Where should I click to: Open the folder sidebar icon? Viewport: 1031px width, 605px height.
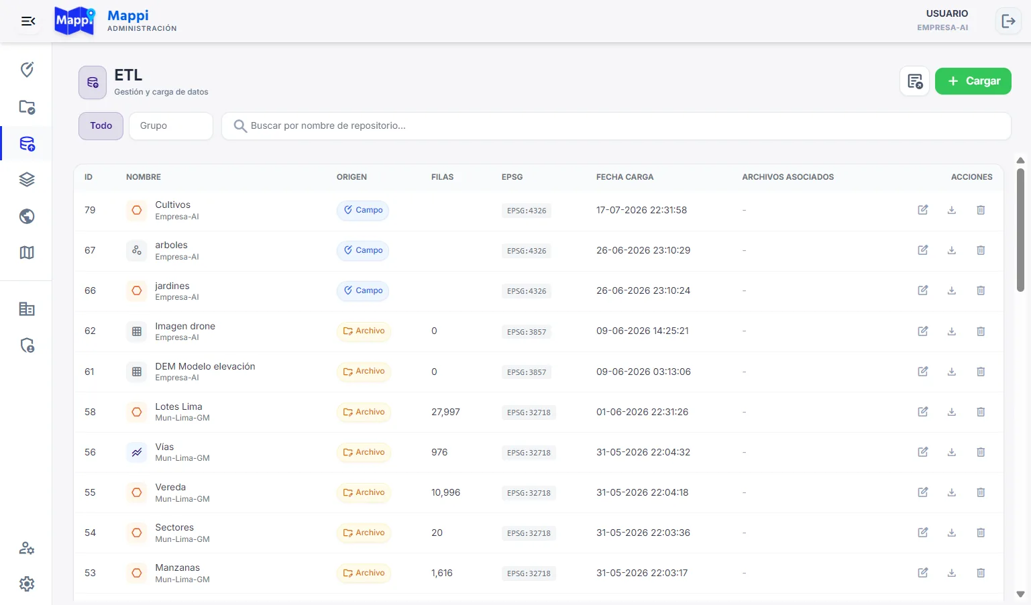[27, 107]
